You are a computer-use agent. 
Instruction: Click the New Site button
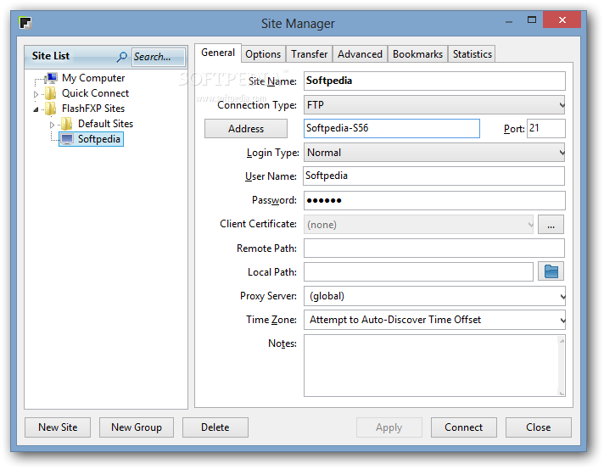coord(58,427)
